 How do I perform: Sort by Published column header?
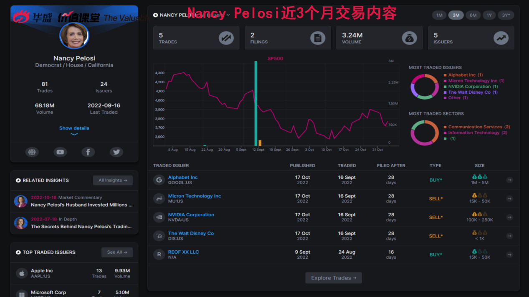pos(302,165)
